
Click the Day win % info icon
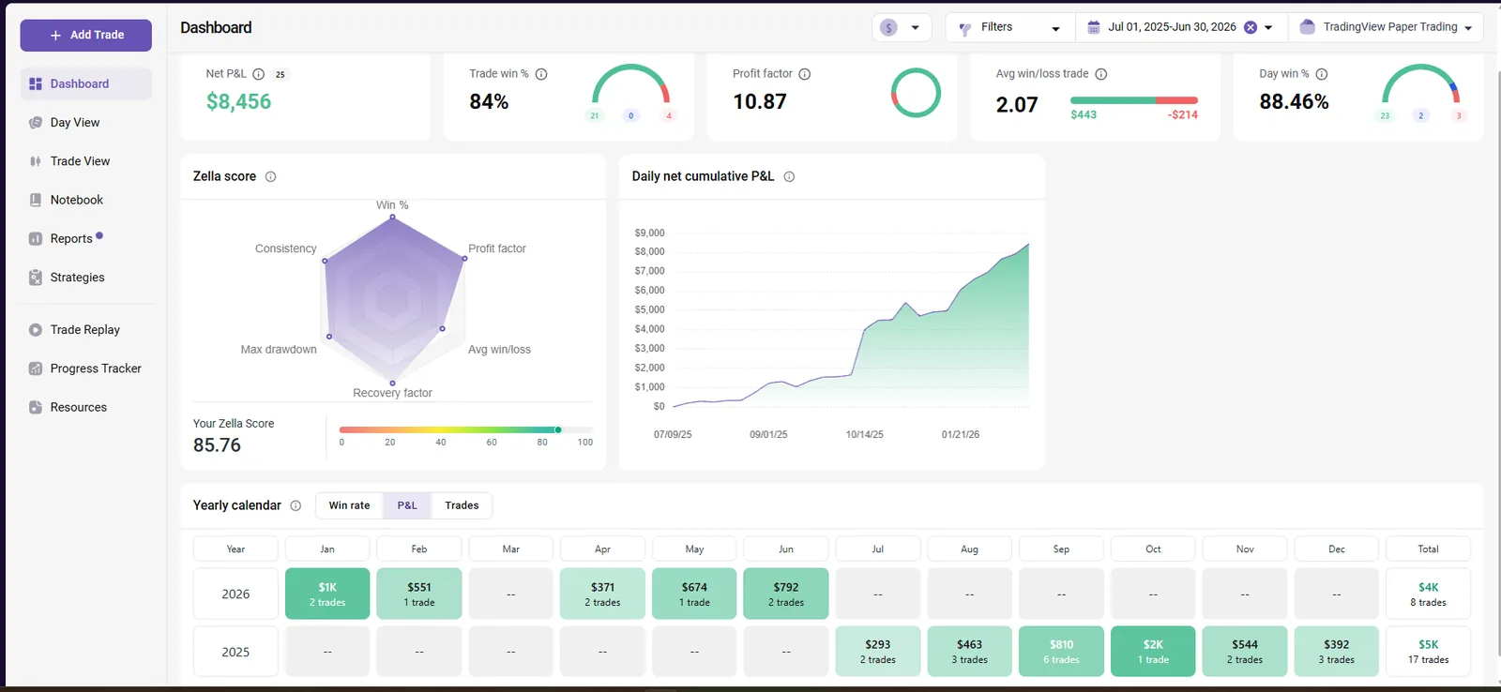(x=1322, y=74)
